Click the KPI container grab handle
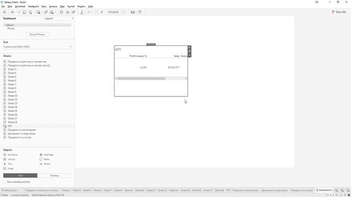This screenshot has width=351, height=197. coord(151,44)
